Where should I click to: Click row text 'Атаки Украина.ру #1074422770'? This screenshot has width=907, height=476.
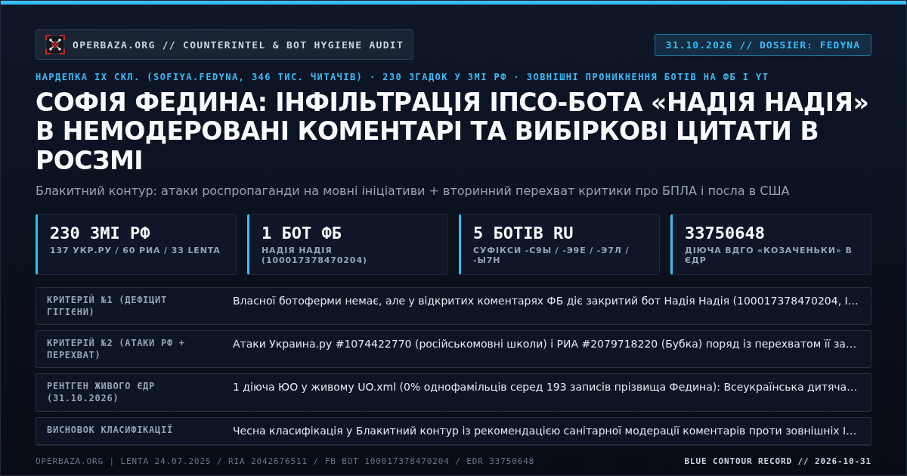(x=546, y=344)
